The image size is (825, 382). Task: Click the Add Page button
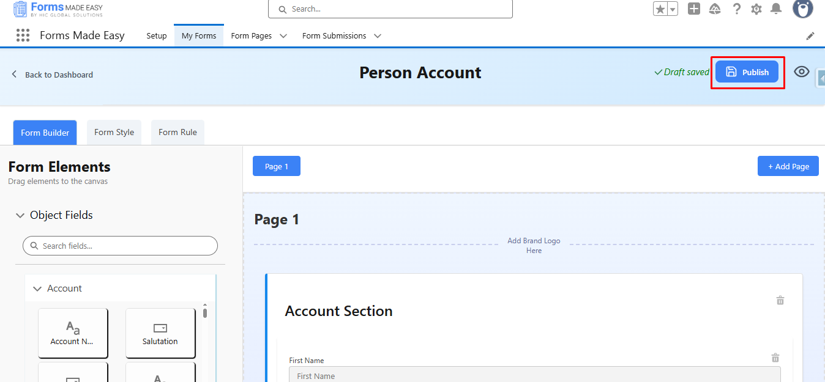tap(788, 166)
